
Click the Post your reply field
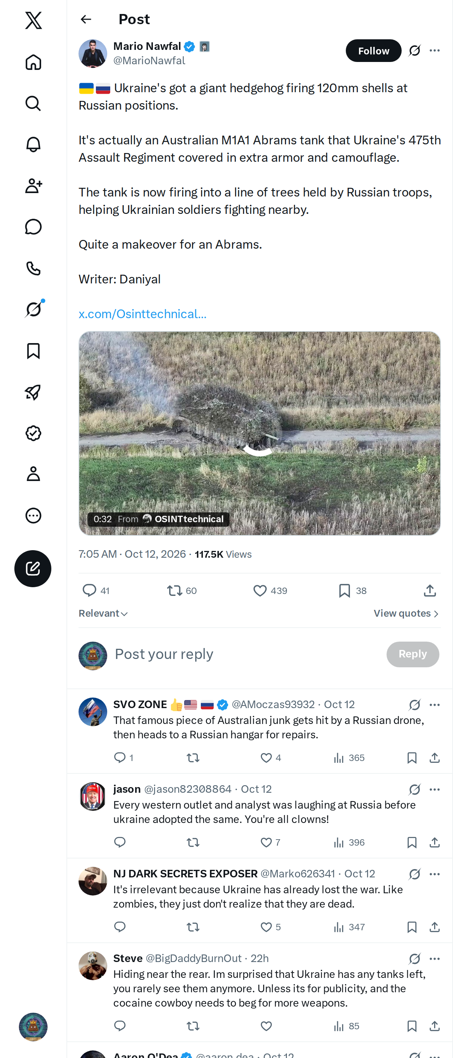[246, 654]
